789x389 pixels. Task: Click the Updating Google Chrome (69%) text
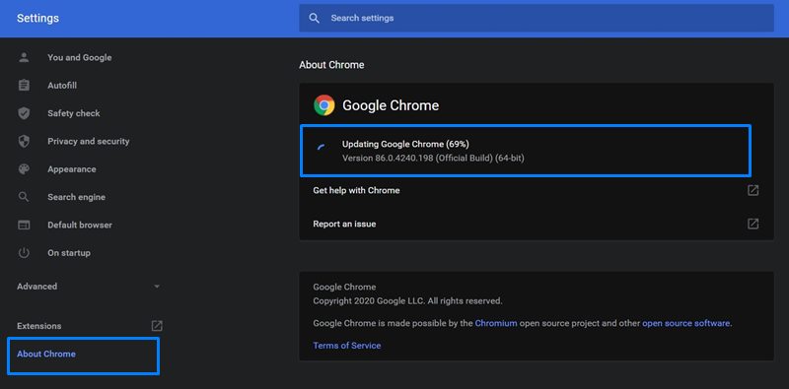pos(405,144)
